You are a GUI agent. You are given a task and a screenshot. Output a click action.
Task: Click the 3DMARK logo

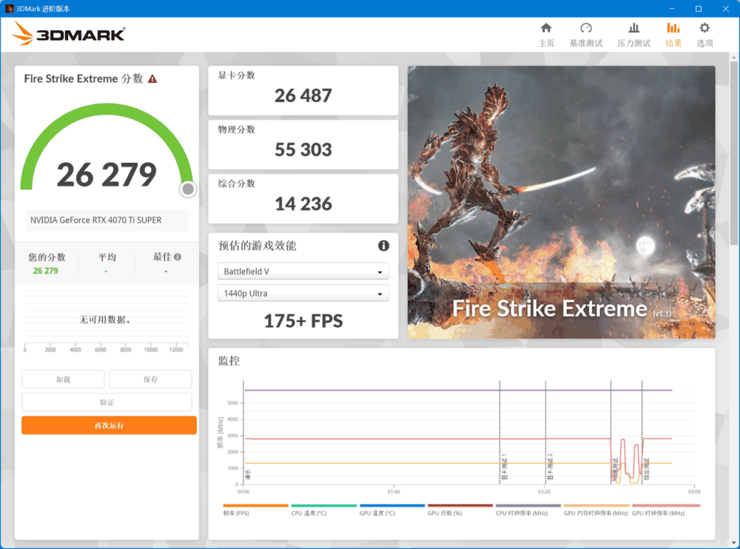pyautogui.click(x=68, y=33)
